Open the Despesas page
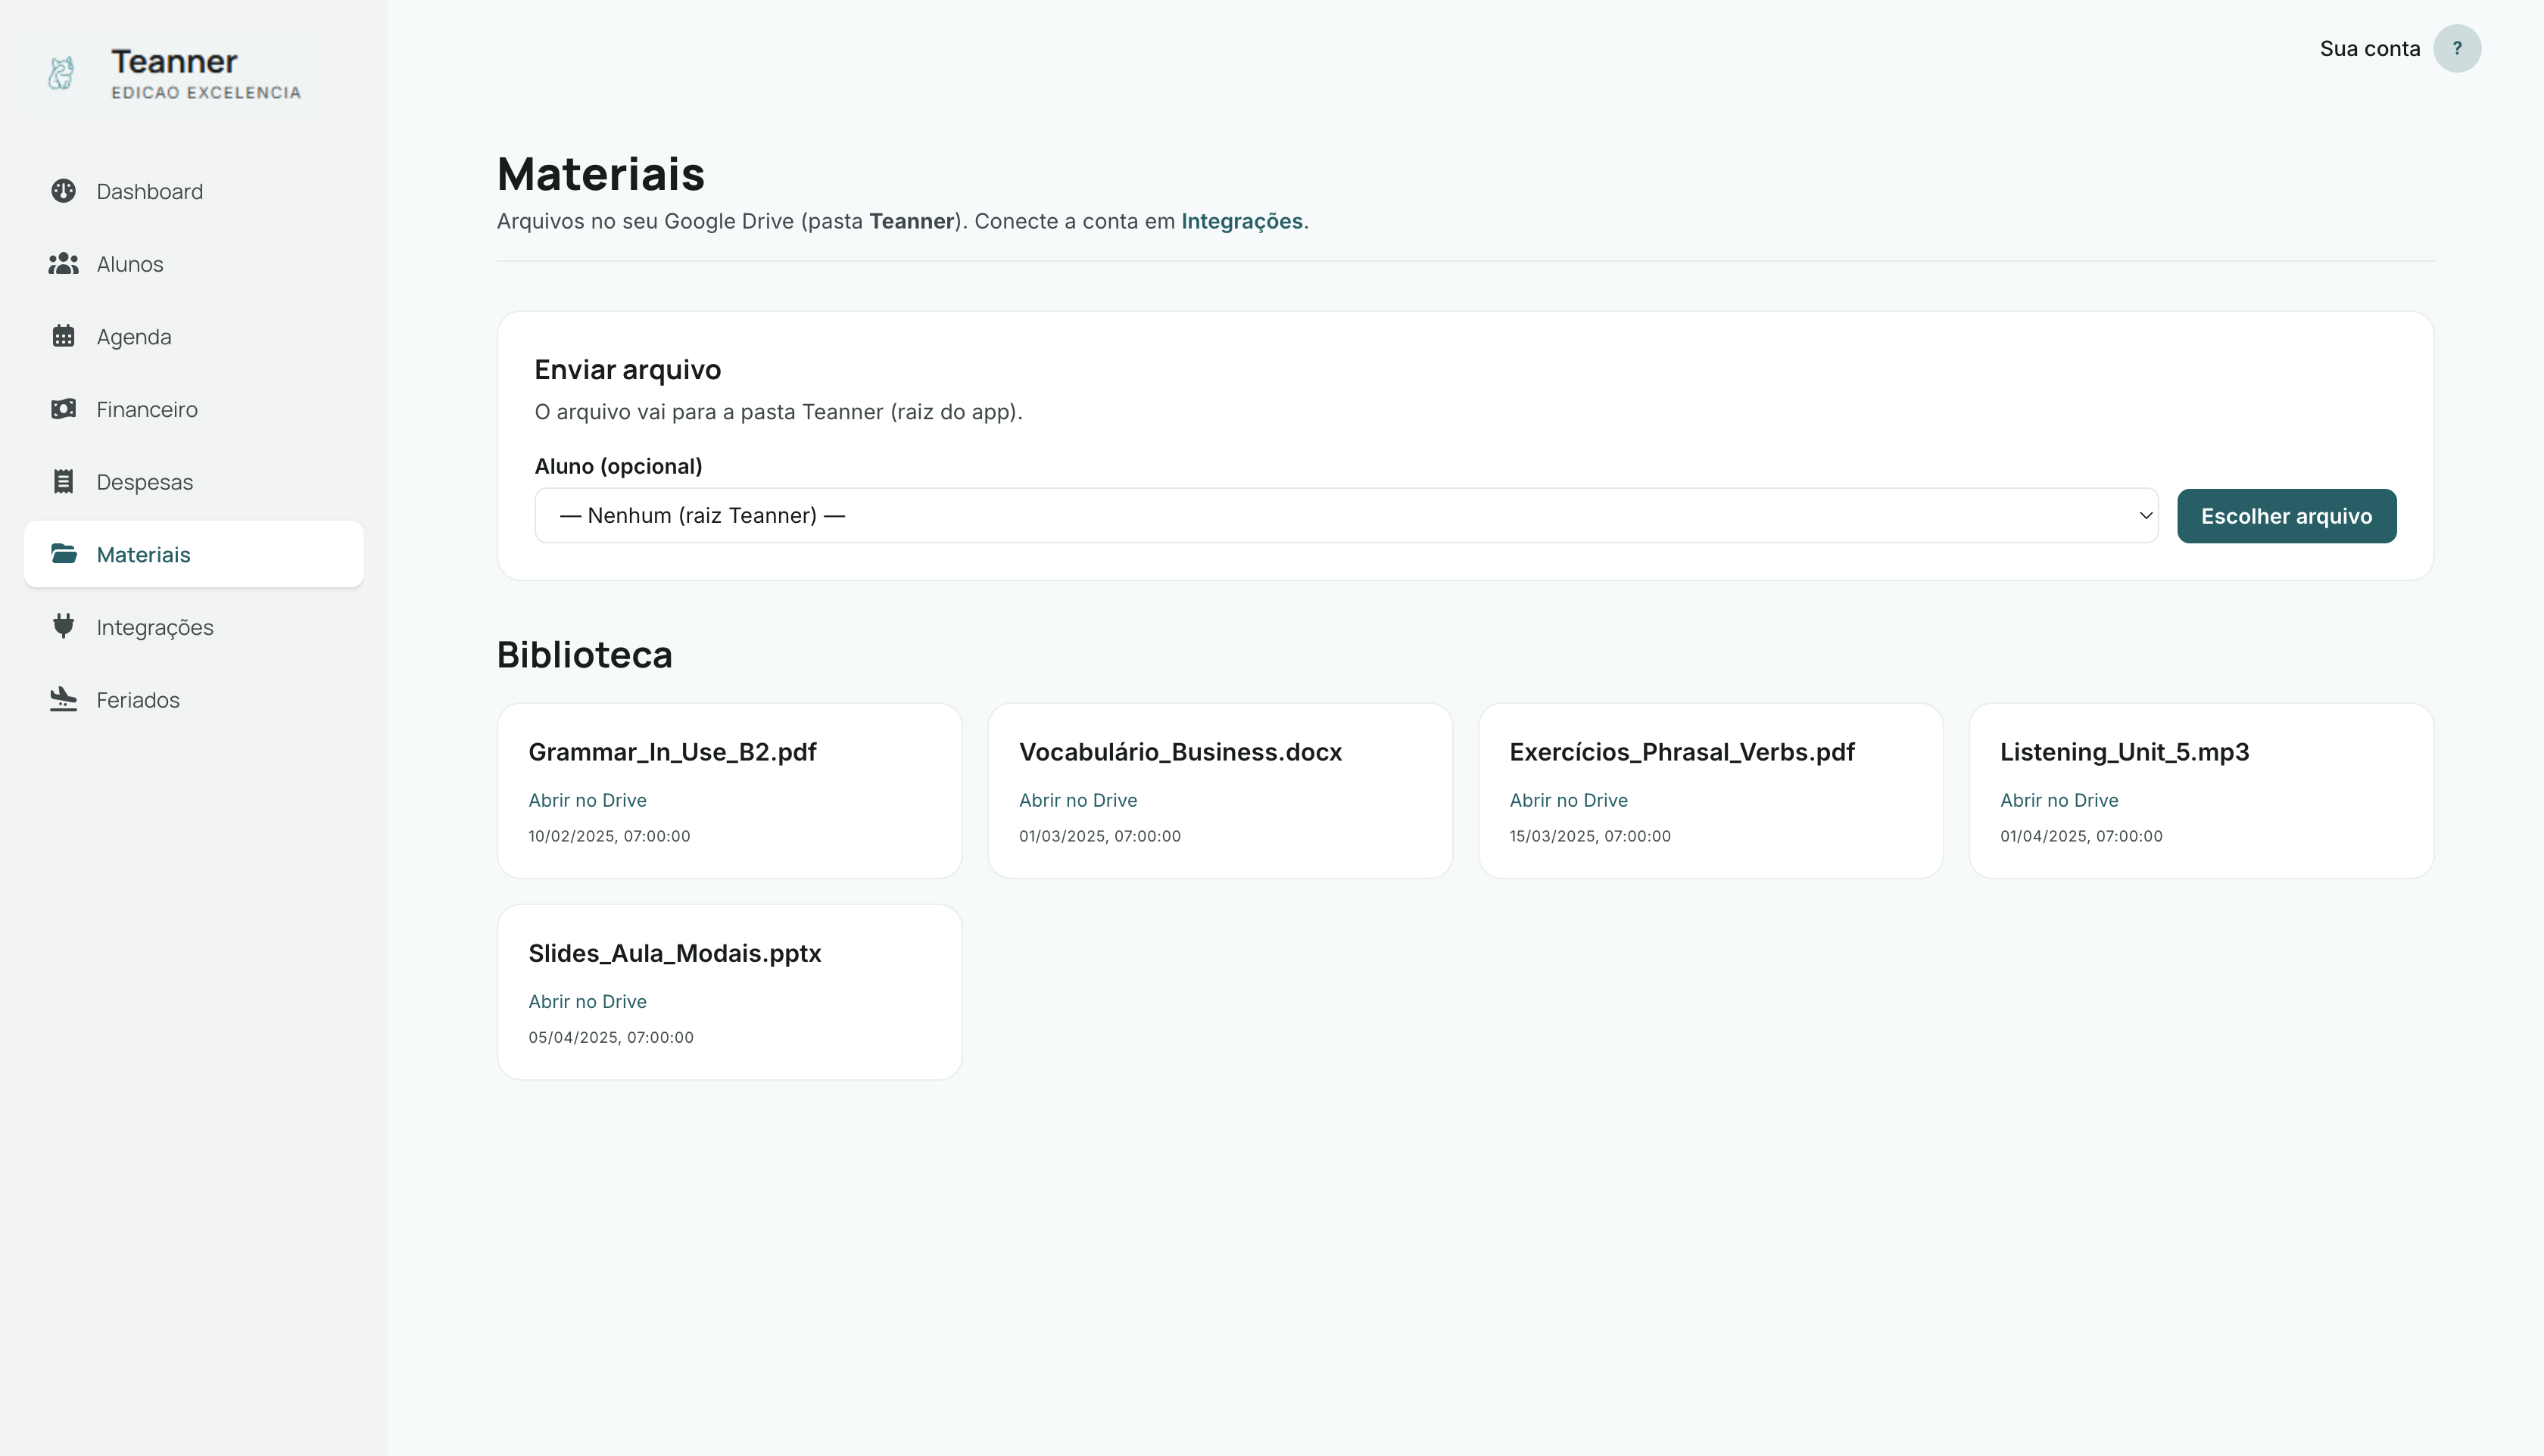2544x1456 pixels. click(193, 482)
